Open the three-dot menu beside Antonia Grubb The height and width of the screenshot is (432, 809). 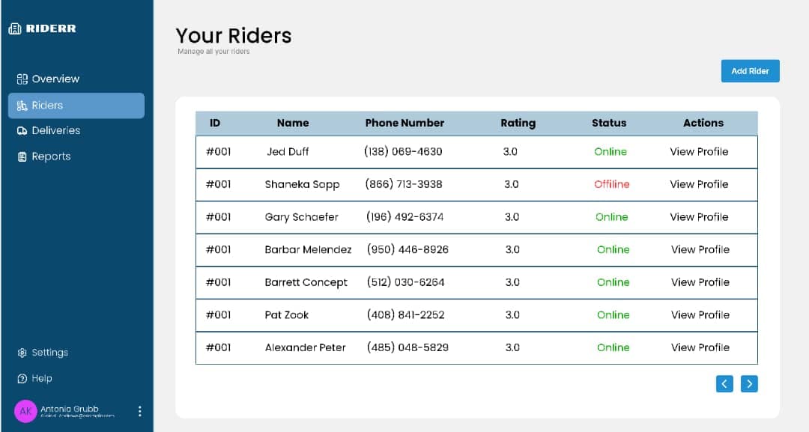click(139, 410)
